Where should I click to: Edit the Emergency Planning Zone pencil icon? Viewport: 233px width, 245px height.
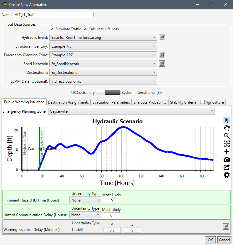(x=162, y=55)
